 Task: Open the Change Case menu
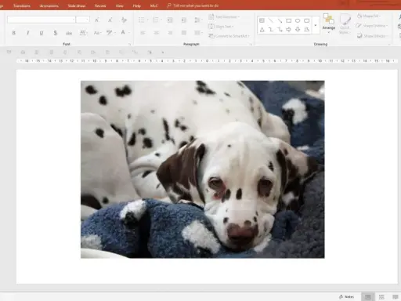[x=97, y=33]
